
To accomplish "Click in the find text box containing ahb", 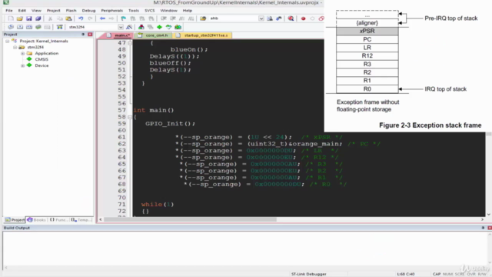I will (x=234, y=18).
